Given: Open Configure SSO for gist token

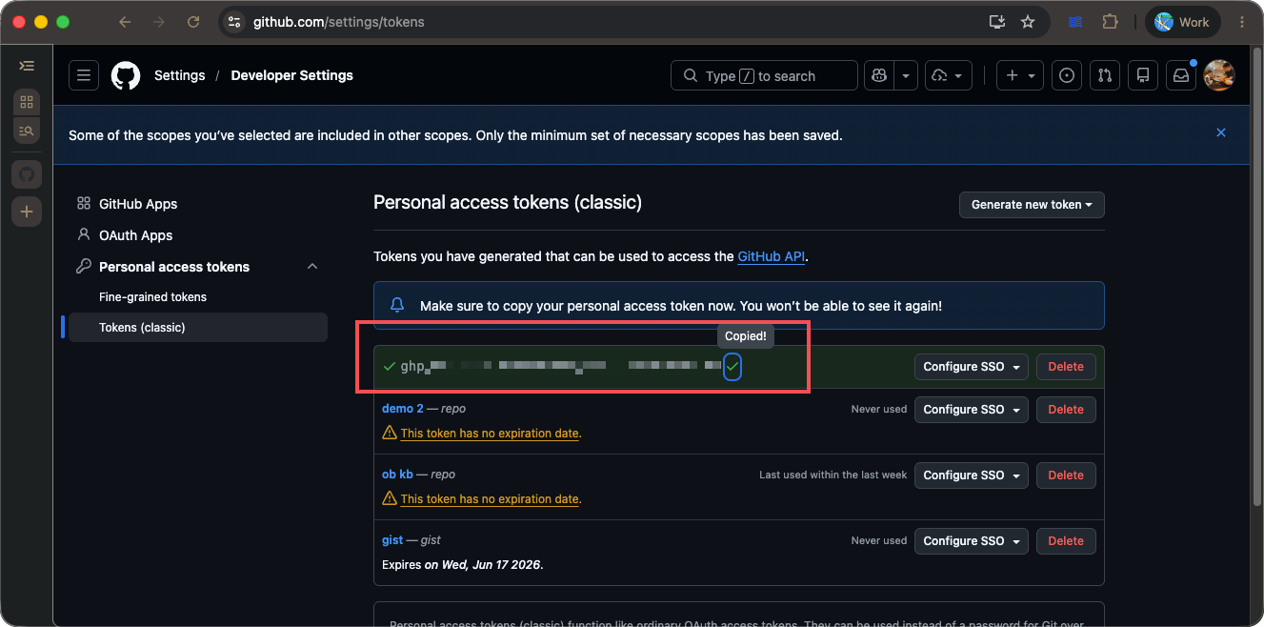Looking at the screenshot, I should click(x=972, y=541).
